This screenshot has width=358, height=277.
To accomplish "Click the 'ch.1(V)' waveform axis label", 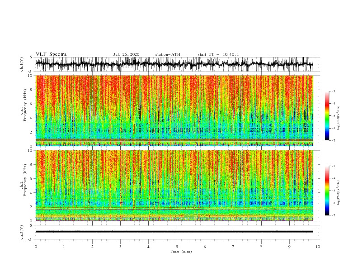I will point(22,64).
